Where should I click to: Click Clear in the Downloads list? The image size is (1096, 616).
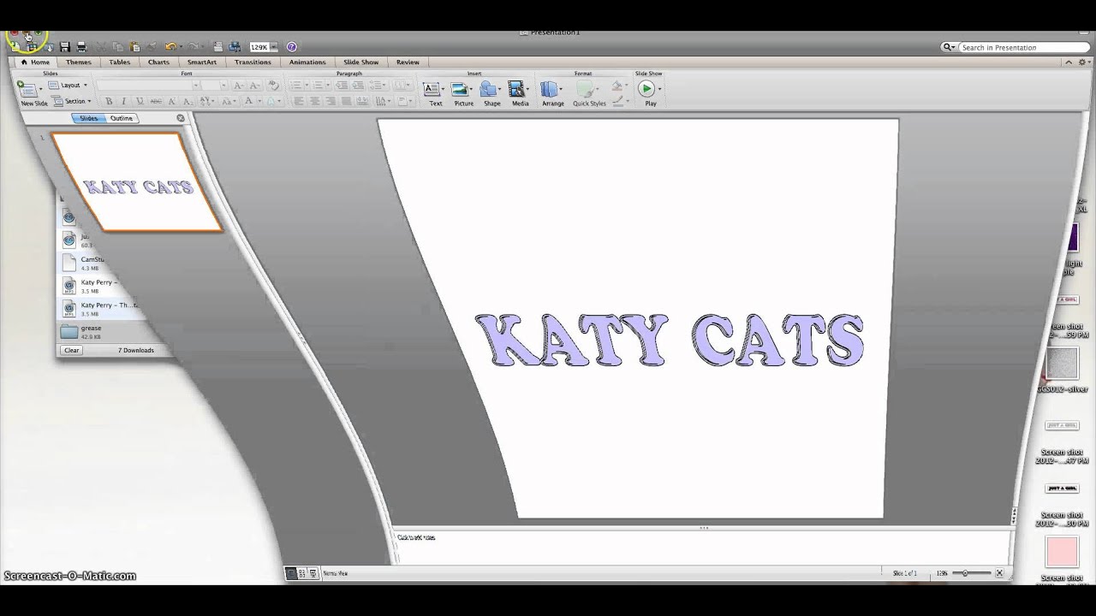[71, 350]
